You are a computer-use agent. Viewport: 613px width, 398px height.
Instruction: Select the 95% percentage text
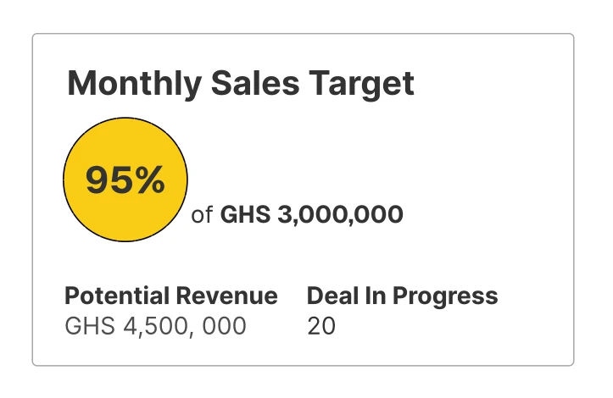tap(125, 180)
